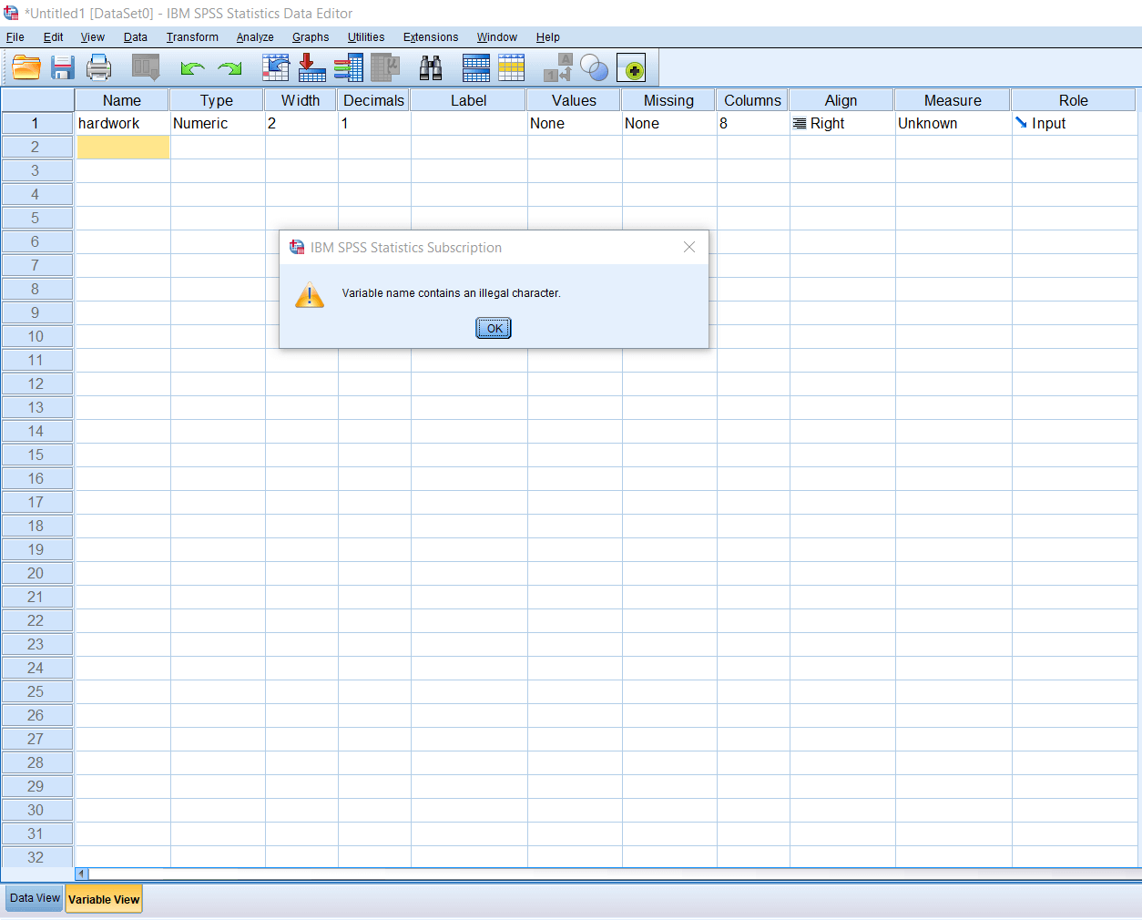Undo the last action with the green arrow

(x=191, y=67)
